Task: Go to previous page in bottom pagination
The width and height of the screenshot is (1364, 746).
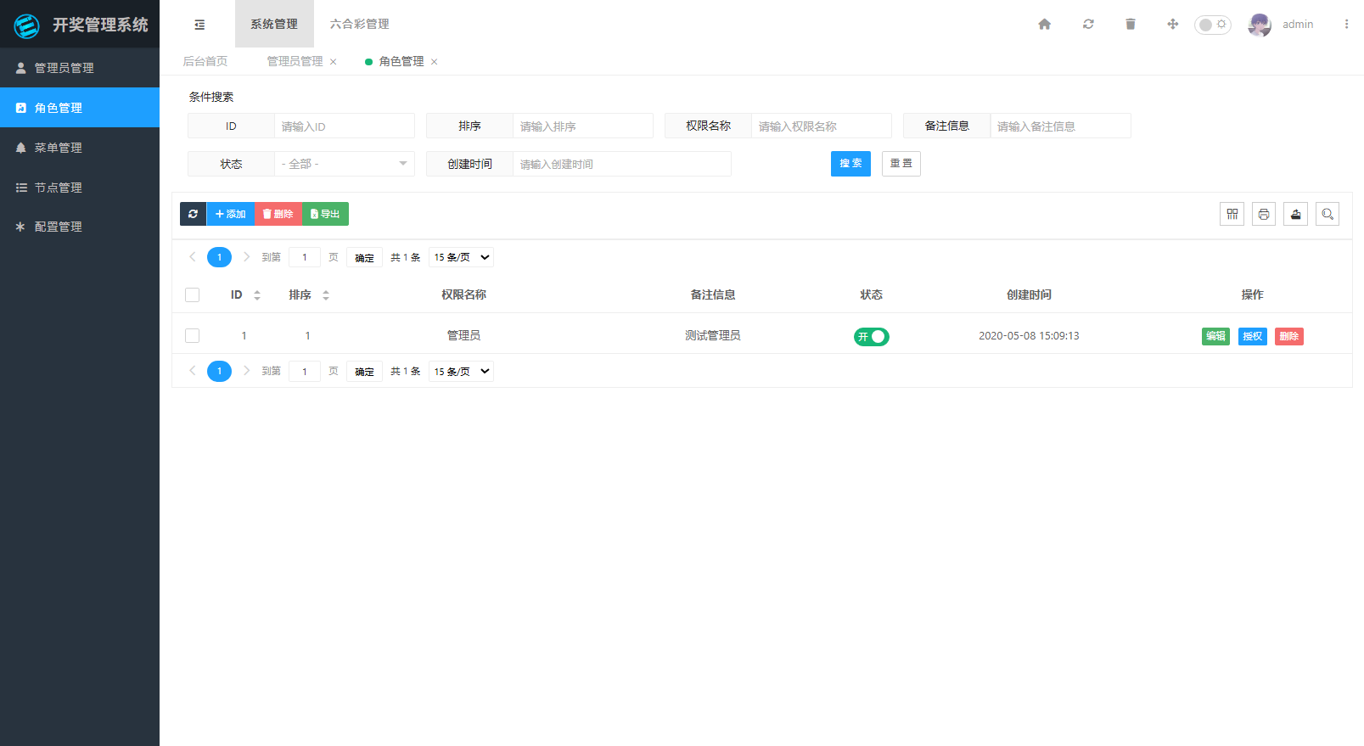Action: pos(193,370)
